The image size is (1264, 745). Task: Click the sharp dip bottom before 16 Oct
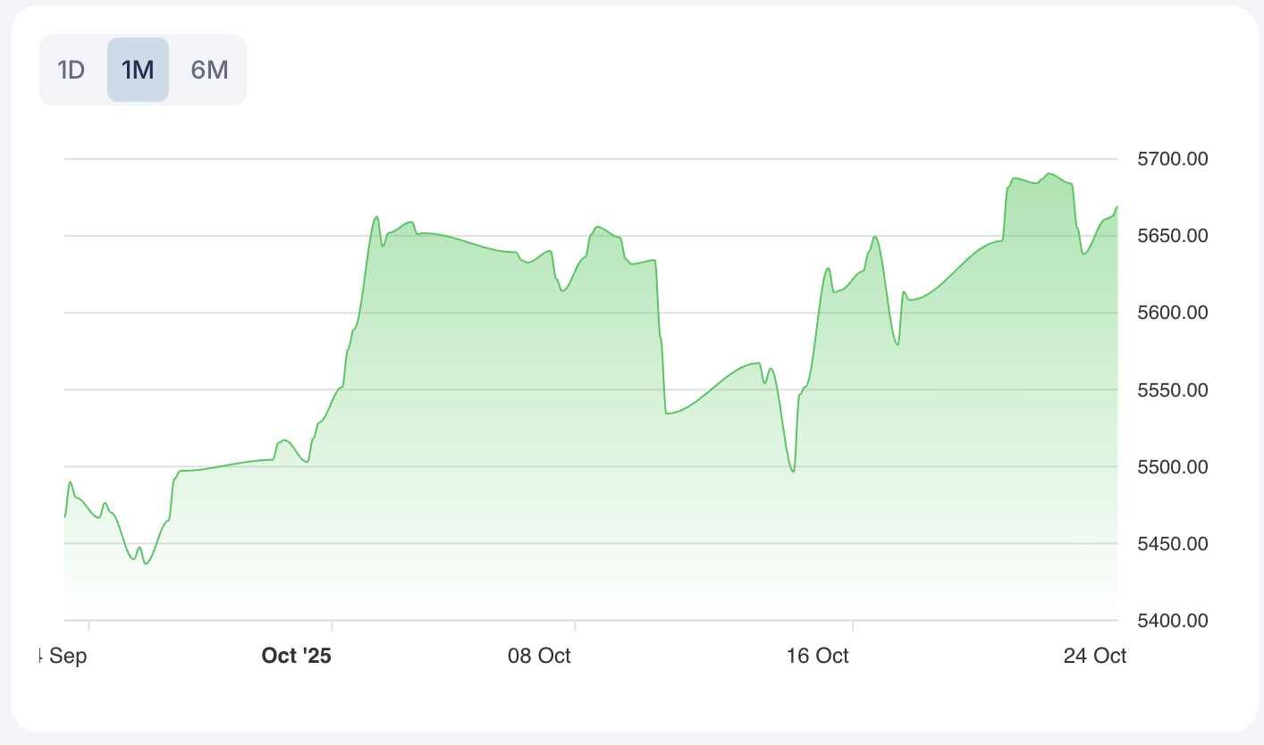click(x=793, y=472)
